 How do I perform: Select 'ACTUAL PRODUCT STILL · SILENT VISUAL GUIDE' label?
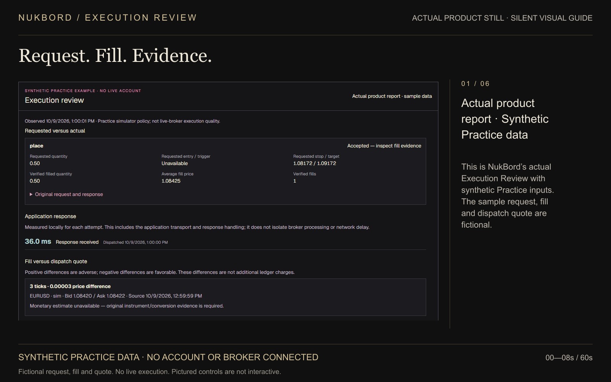(x=502, y=18)
